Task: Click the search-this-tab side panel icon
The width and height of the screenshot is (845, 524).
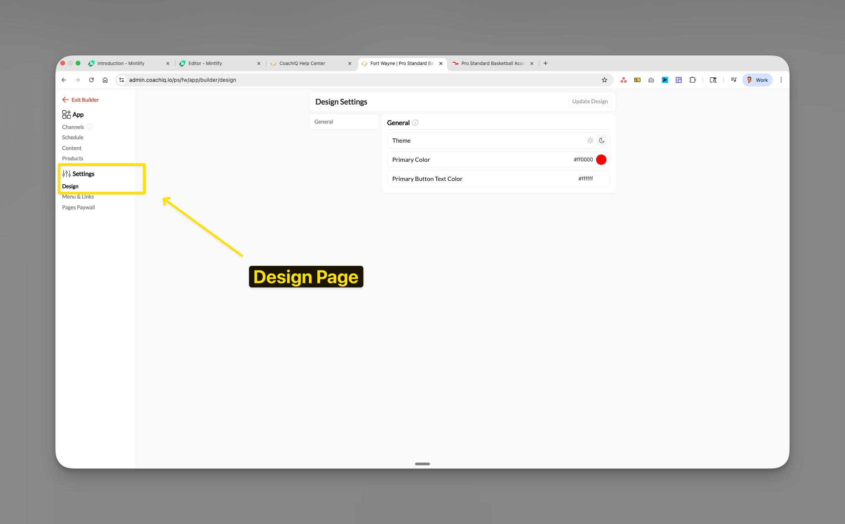Action: [713, 80]
